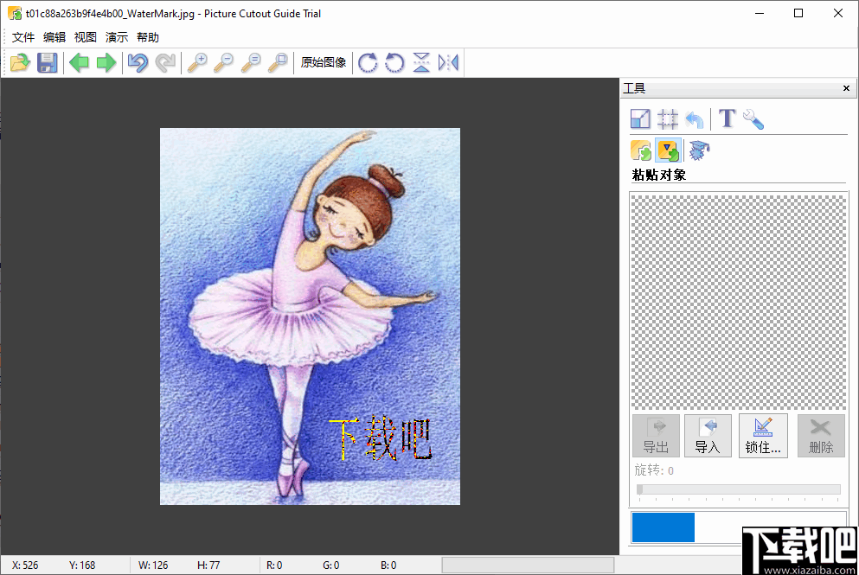Viewport: 859px width, 575px height.
Task: Click the 锁住... lock button
Action: coord(763,436)
